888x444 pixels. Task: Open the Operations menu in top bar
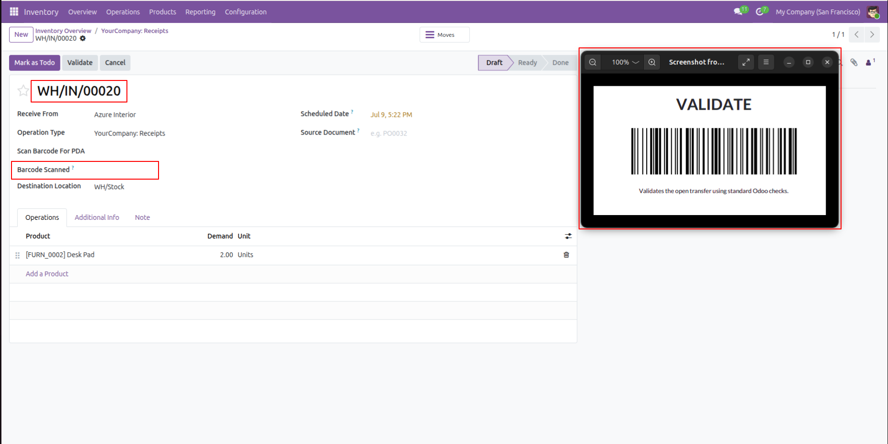click(123, 12)
